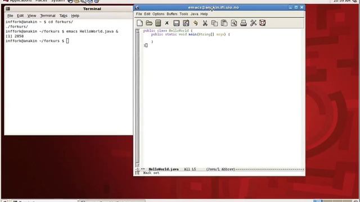The height and width of the screenshot is (202, 360).
Task: Open the File menu in the Terminal window
Action: tap(10, 16)
